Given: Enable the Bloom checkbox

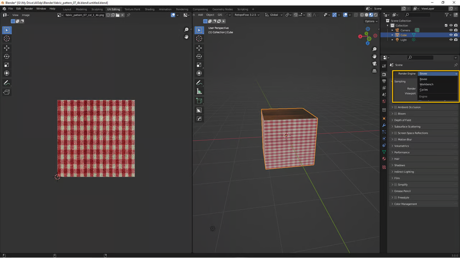Looking at the screenshot, I should pos(396,114).
